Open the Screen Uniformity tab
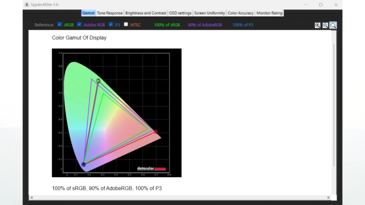 (x=210, y=13)
